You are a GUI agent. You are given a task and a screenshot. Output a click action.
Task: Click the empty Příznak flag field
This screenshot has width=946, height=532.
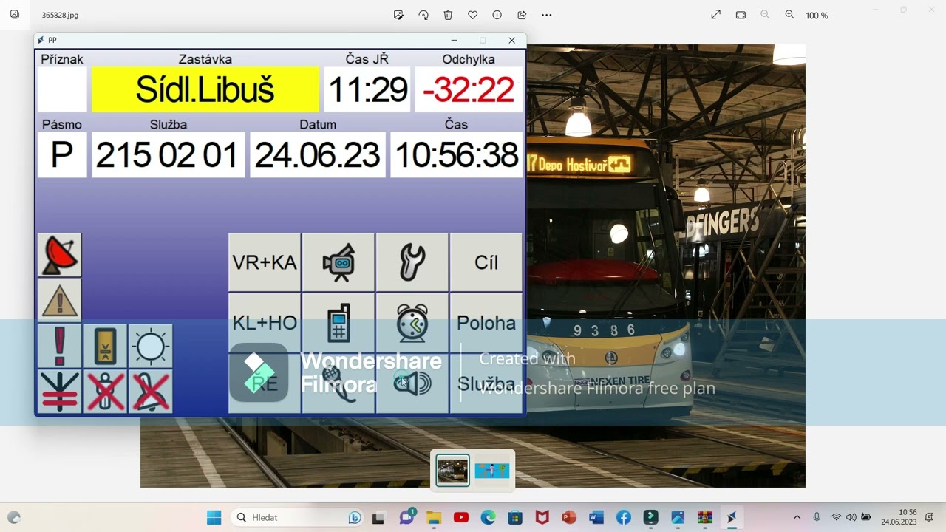pyautogui.click(x=62, y=89)
